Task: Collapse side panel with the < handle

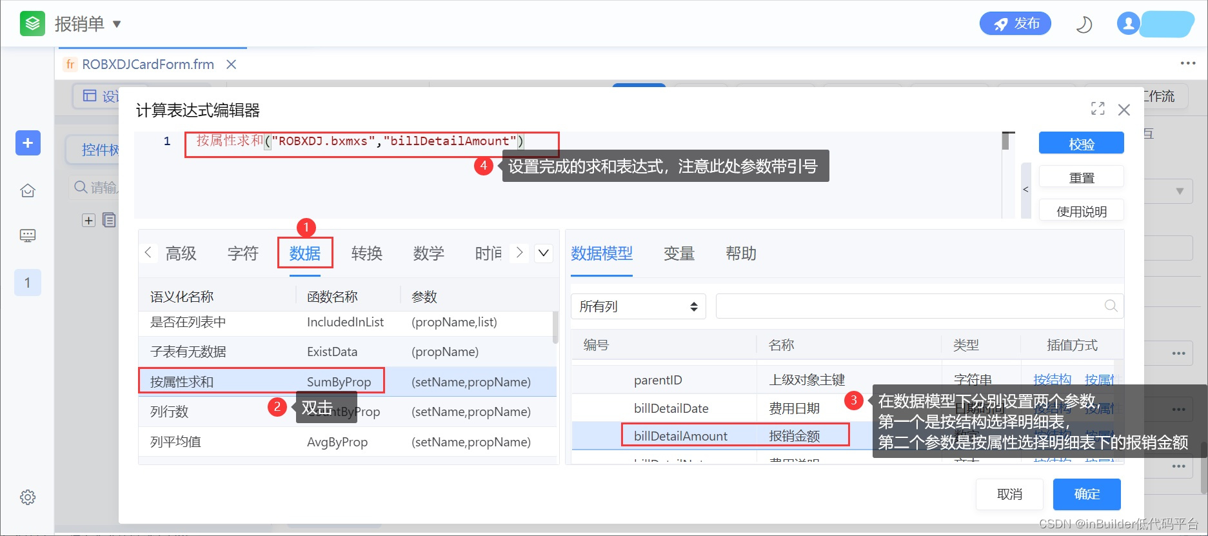Action: 1026,190
